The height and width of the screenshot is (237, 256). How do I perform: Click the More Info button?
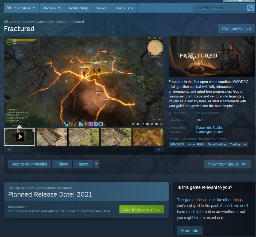point(190,231)
